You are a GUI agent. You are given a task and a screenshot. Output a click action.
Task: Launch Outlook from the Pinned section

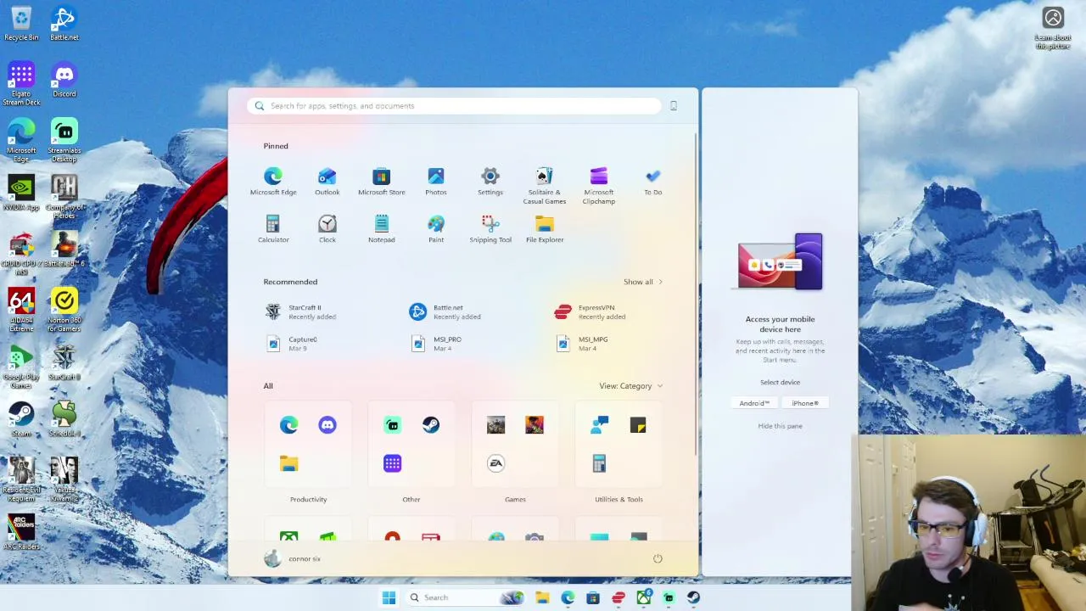click(x=327, y=182)
